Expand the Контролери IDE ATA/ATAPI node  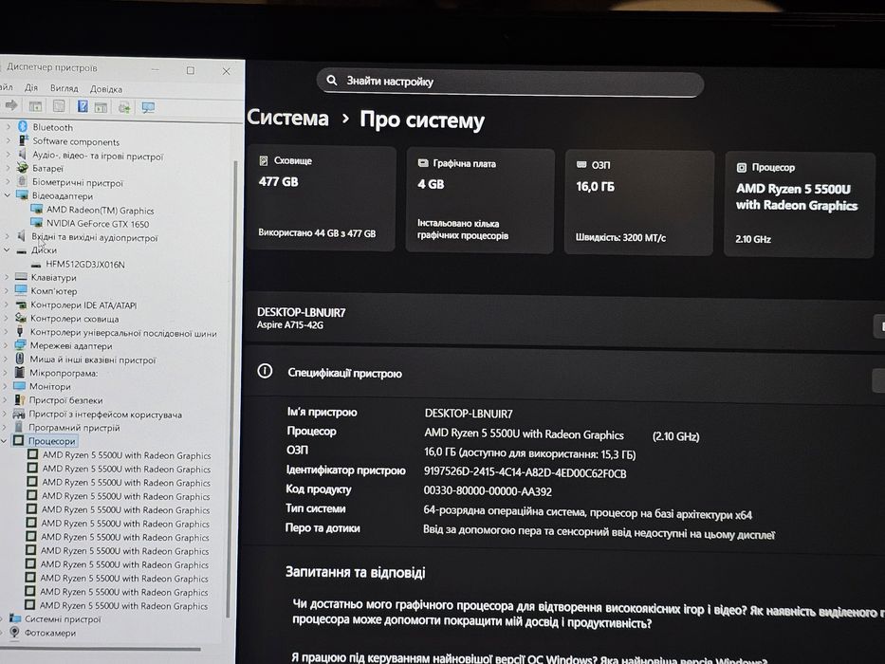coord(7,304)
